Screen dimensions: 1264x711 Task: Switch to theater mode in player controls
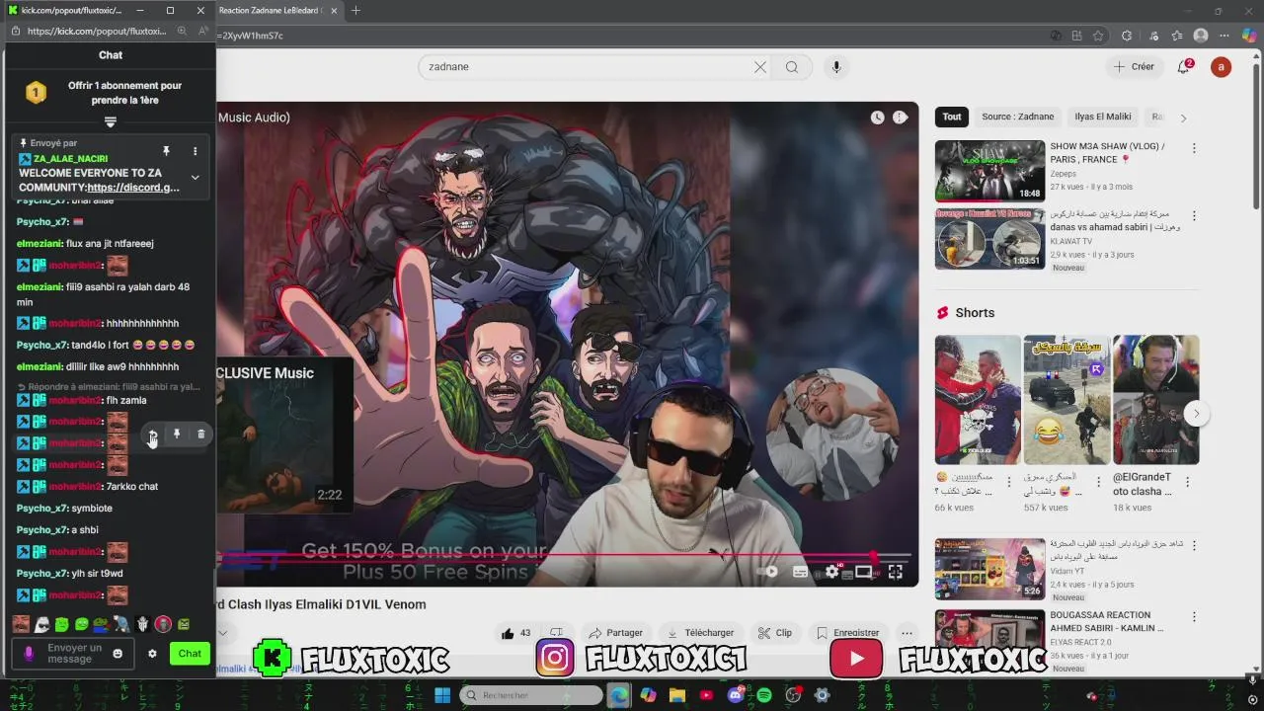864,571
